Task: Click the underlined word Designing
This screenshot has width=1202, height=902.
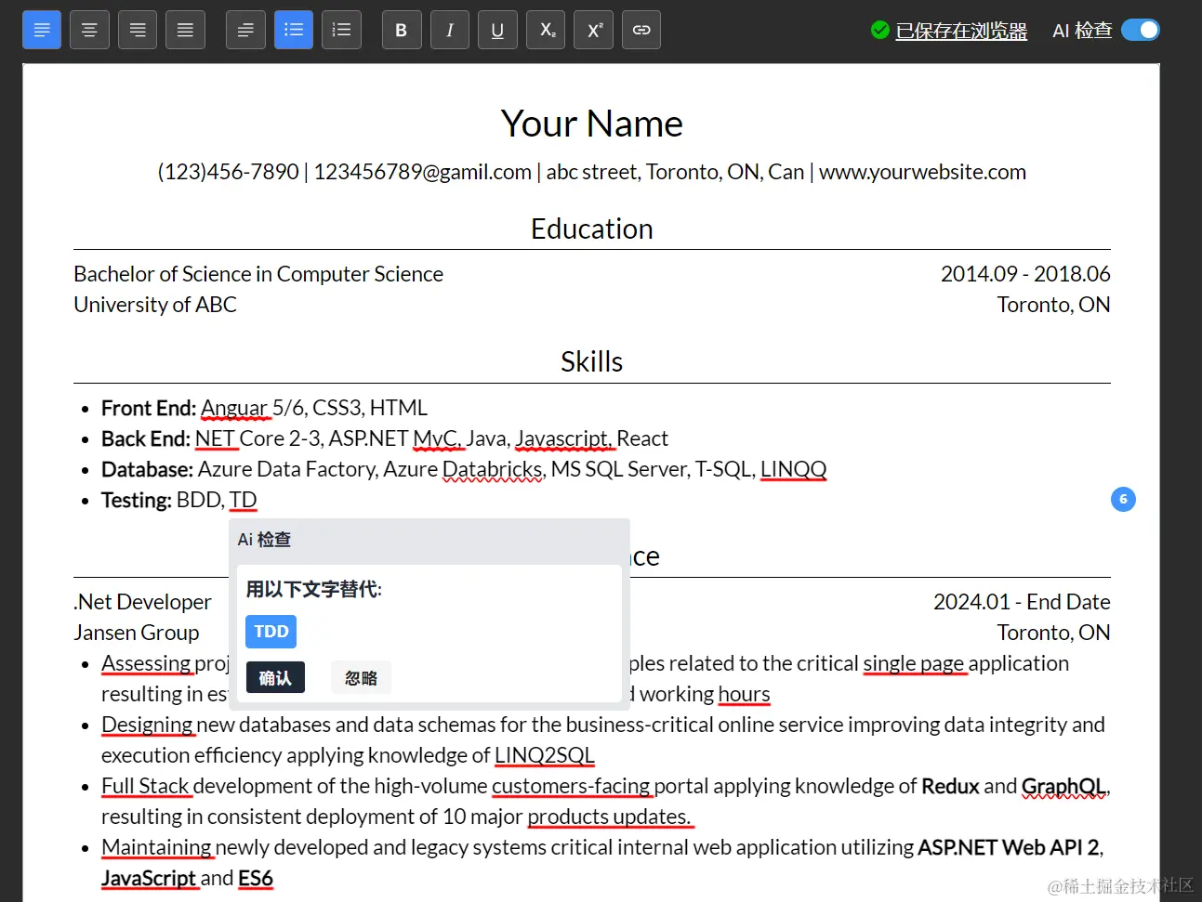Action: click(147, 725)
